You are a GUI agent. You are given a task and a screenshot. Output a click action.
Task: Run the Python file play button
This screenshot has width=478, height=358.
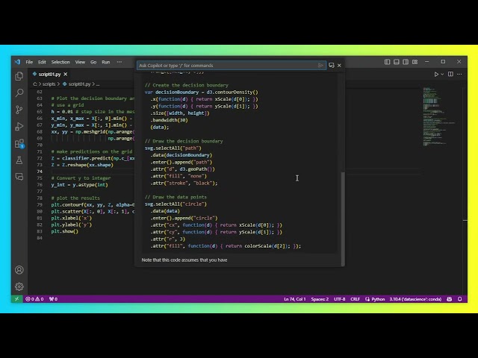(436, 75)
